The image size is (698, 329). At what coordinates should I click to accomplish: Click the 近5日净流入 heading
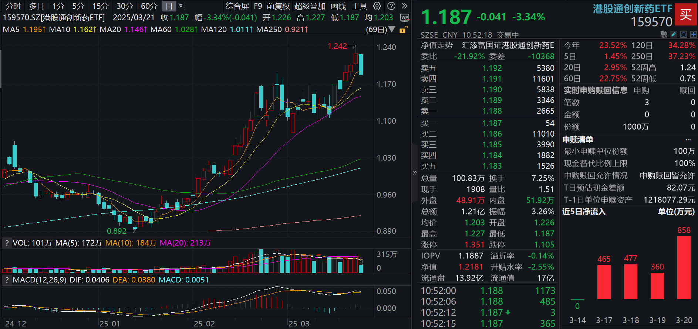[x=584, y=212]
